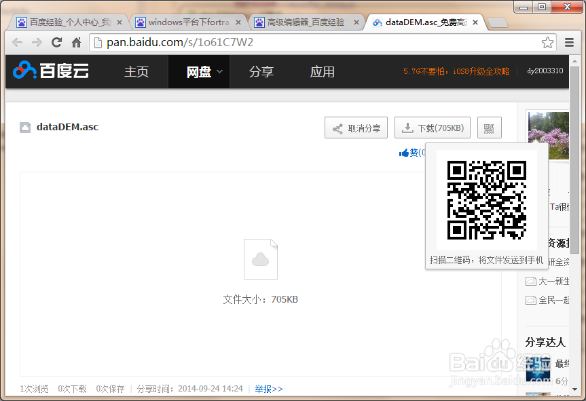Screen dimensions: 586x401
Task: Click the QR code icon button
Action: [489, 128]
